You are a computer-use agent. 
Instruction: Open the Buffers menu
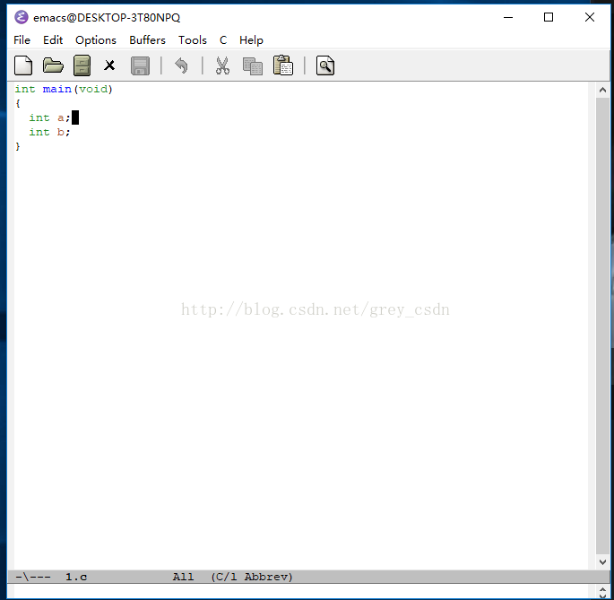(148, 40)
